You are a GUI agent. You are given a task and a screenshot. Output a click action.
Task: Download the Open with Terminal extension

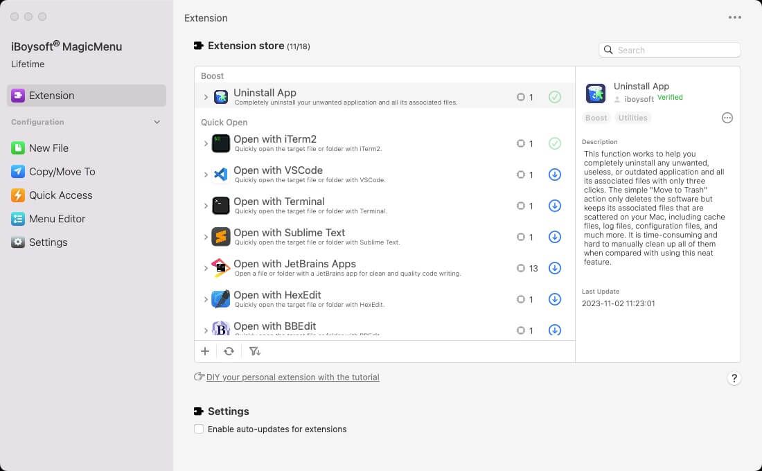554,206
